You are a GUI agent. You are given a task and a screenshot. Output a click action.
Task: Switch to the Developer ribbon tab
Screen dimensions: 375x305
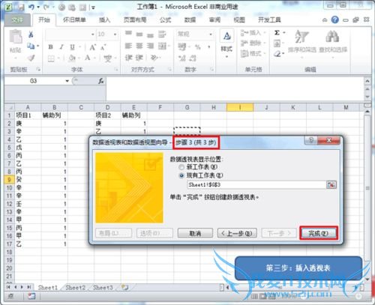(x=269, y=20)
